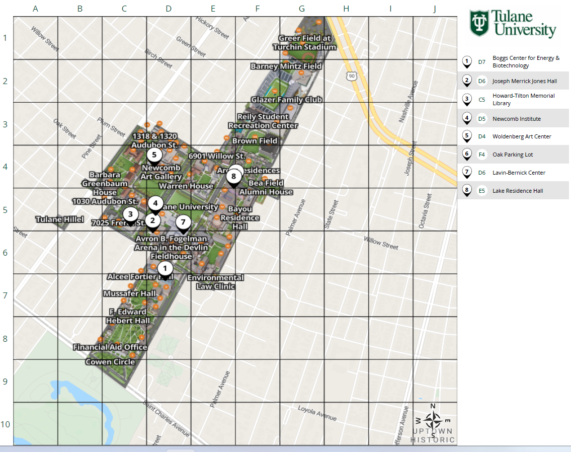This screenshot has width=571, height=452.
Task: Select map marker 4 below Warren House
Action: coord(155,205)
